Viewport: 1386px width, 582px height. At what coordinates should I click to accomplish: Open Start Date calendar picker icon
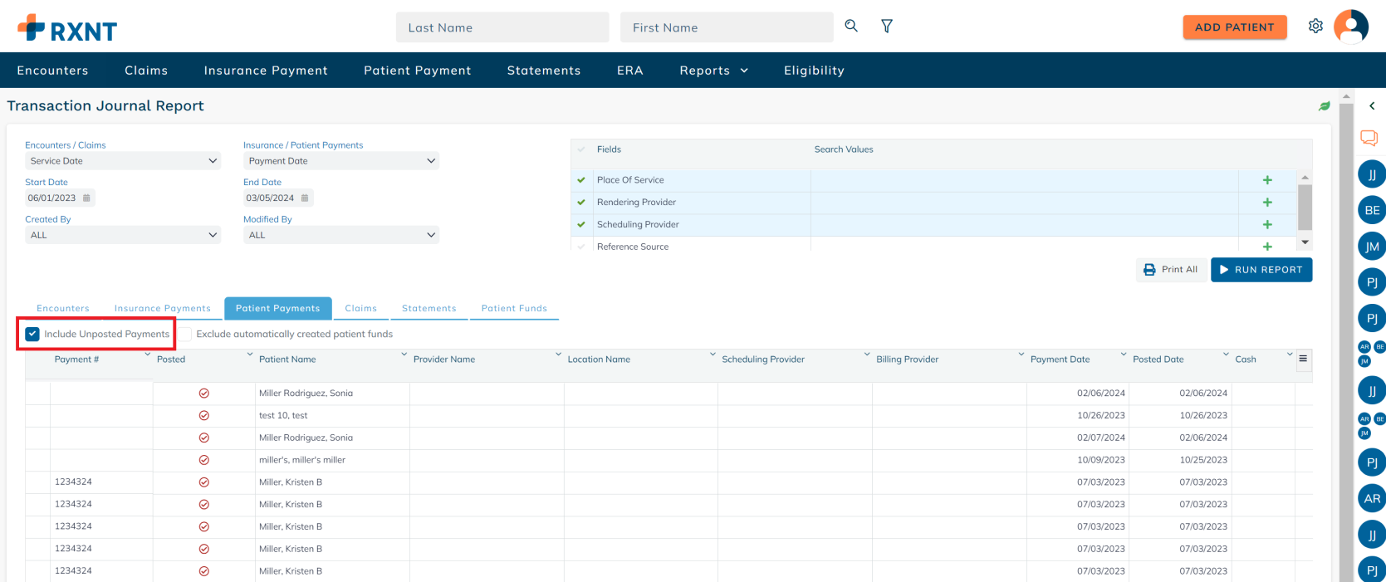coord(86,198)
